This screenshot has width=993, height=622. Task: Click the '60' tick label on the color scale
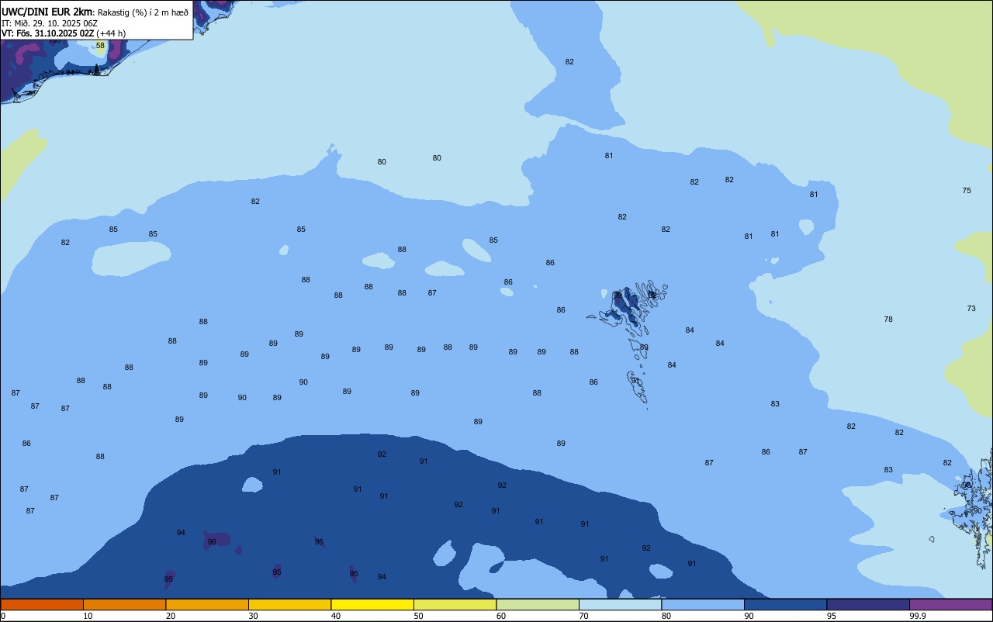click(501, 616)
